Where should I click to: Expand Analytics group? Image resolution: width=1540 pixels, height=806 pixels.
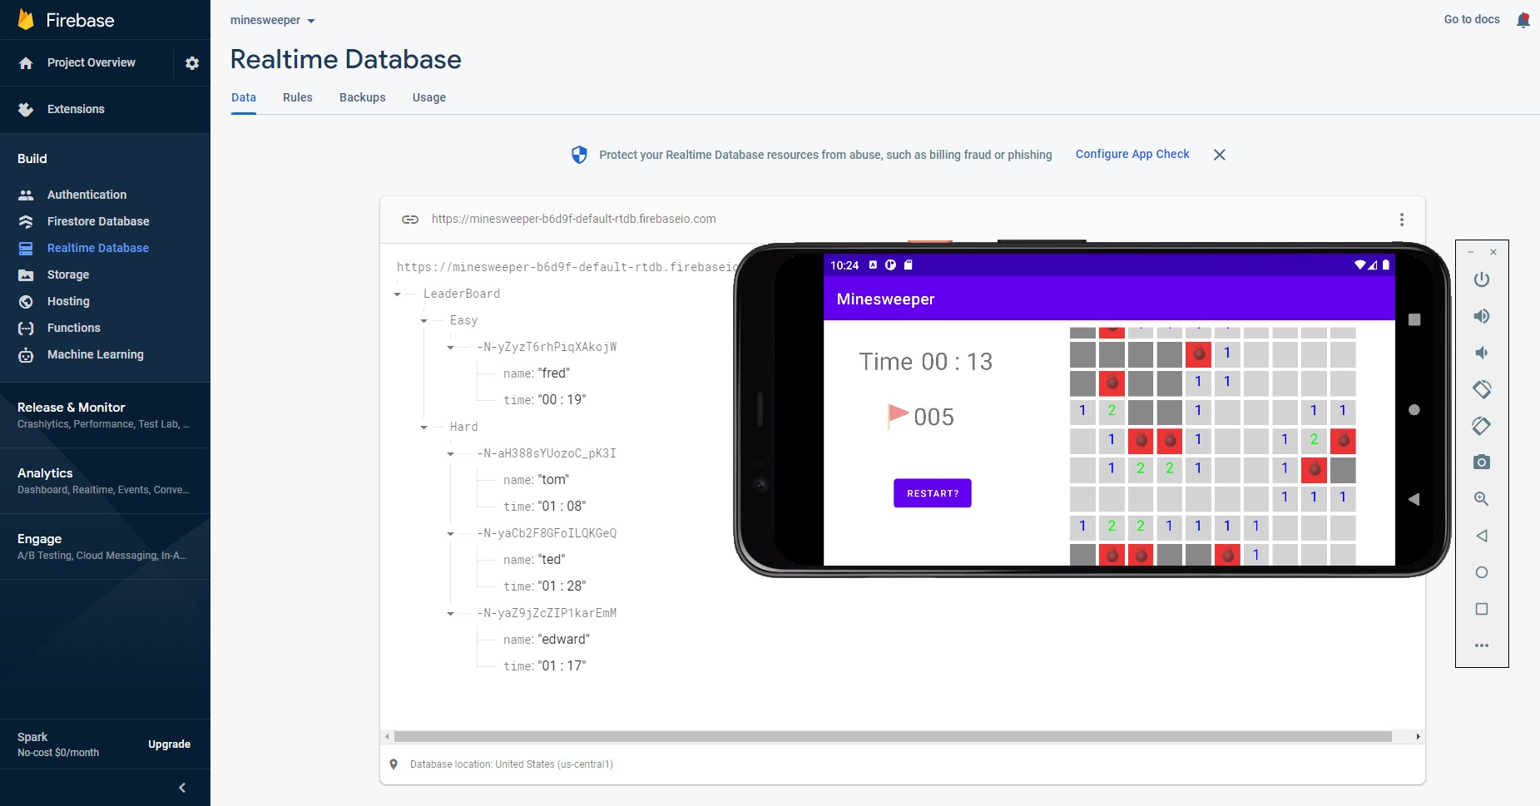(105, 481)
